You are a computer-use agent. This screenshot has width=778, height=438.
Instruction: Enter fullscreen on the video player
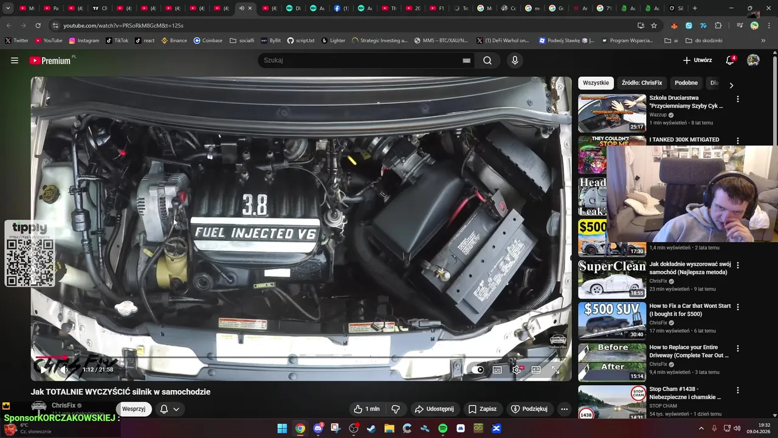[x=556, y=369]
